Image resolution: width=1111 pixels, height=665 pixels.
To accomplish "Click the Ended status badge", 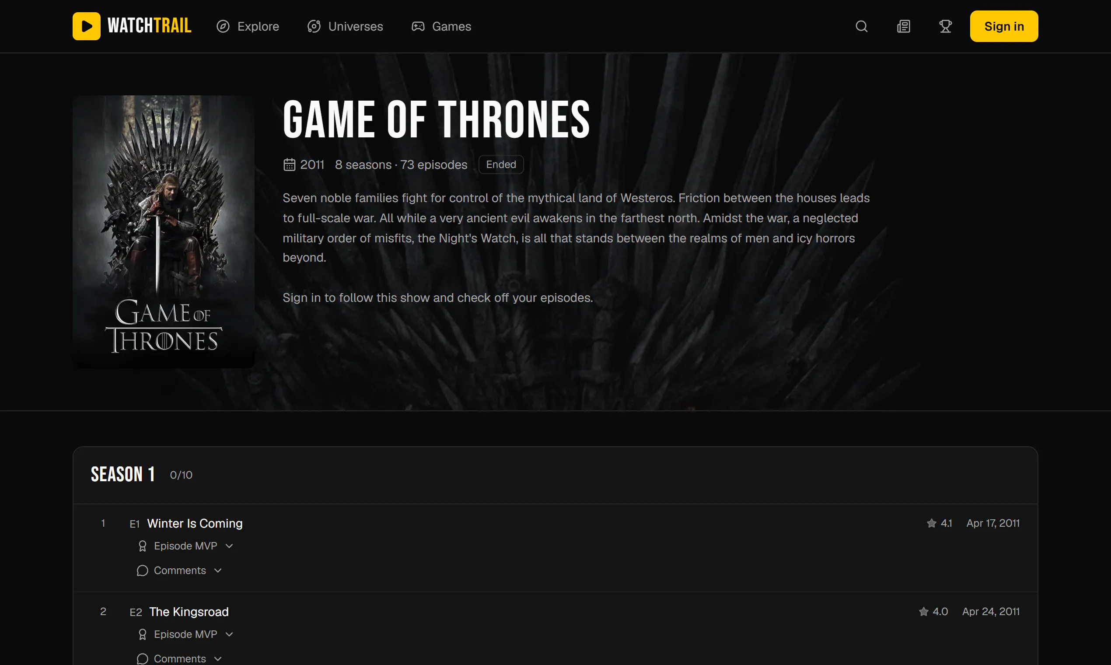I will point(501,164).
